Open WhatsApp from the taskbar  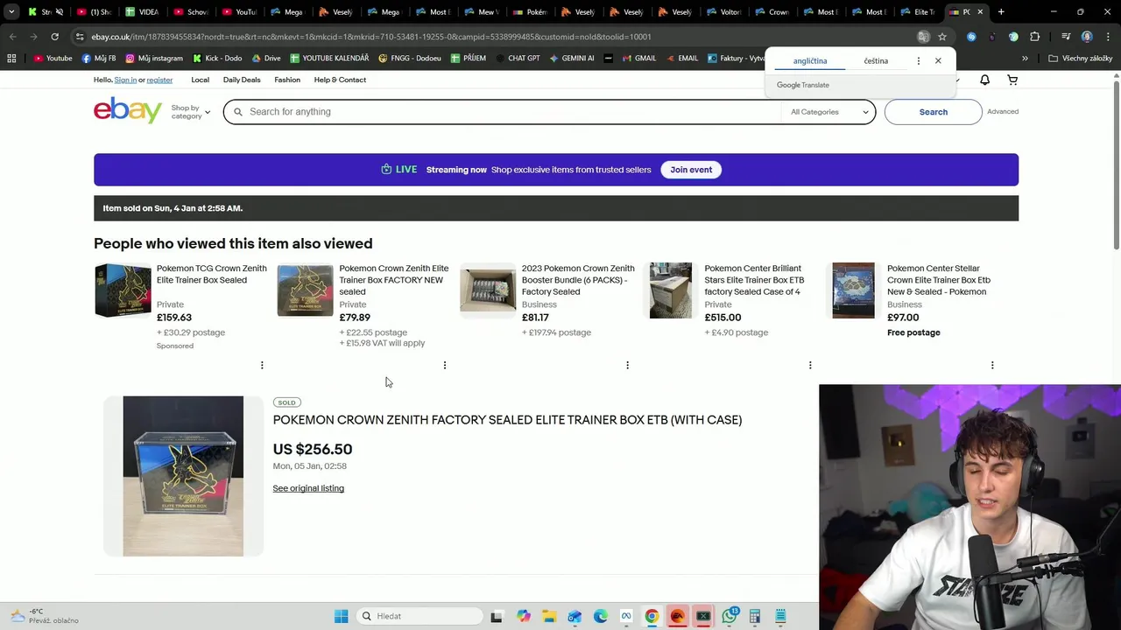pyautogui.click(x=730, y=616)
